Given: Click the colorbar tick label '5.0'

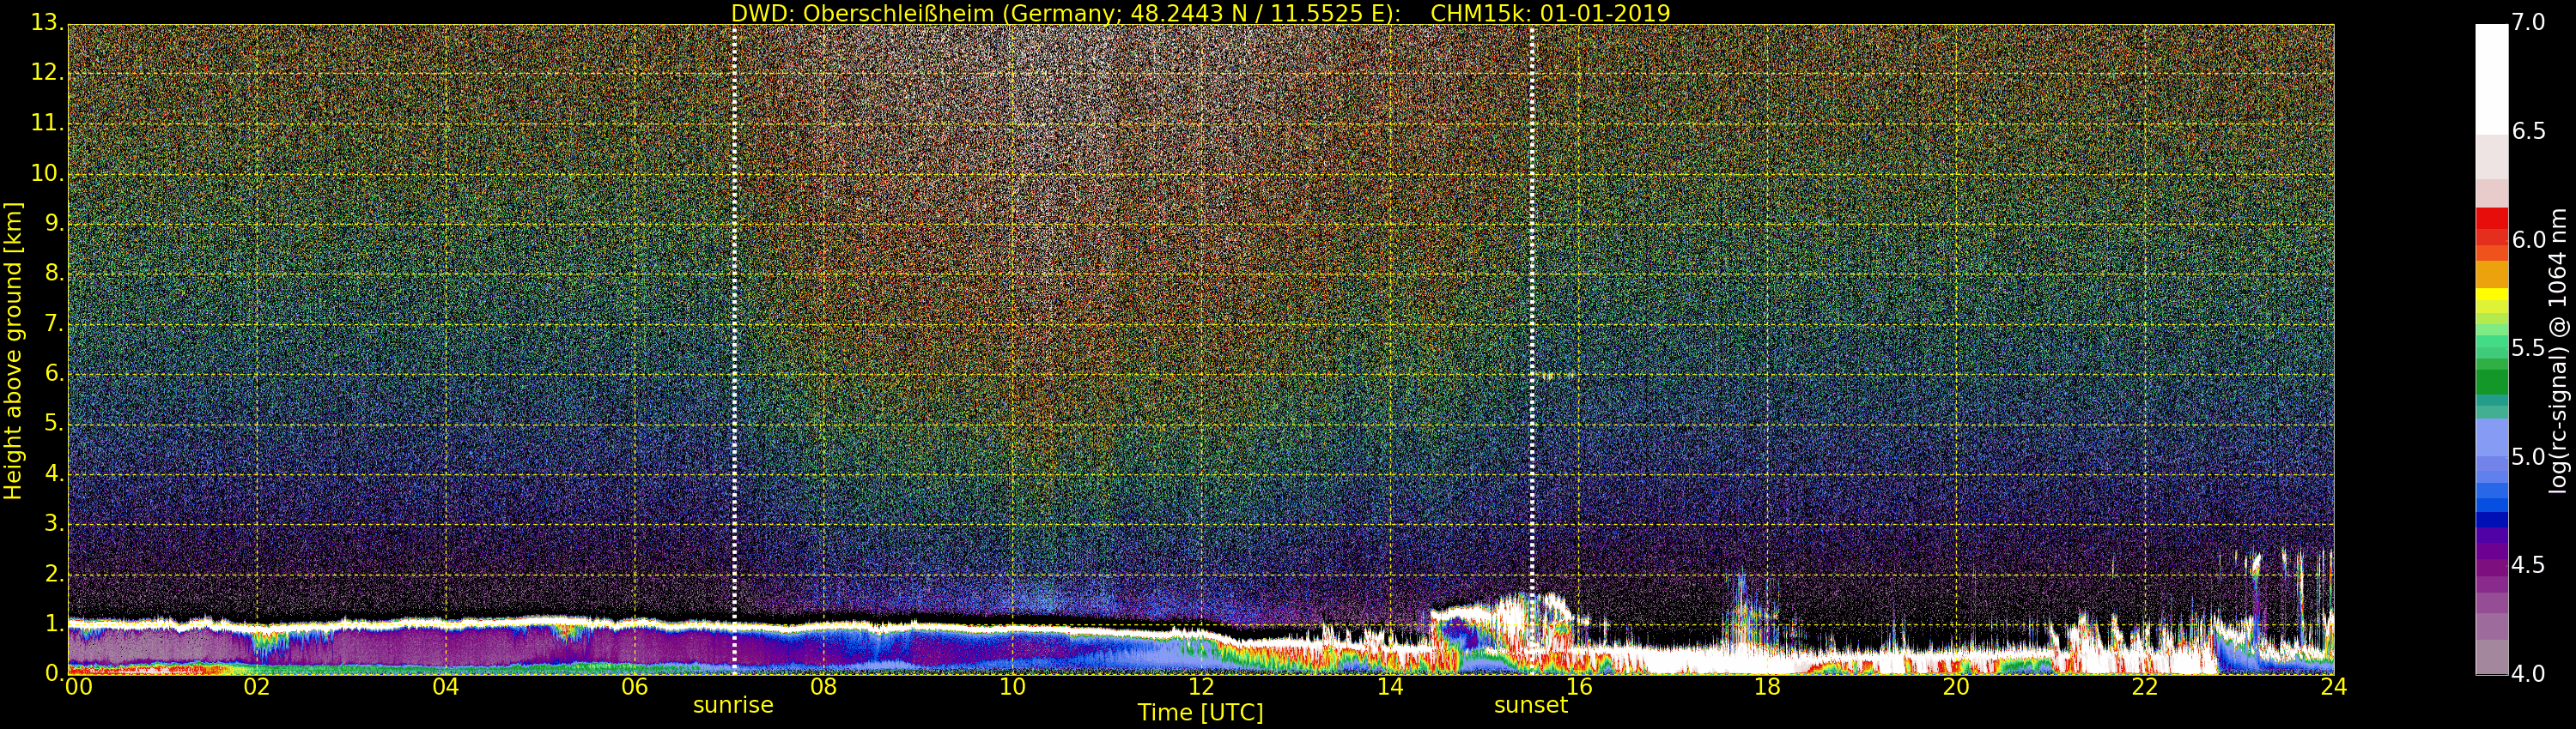Looking at the screenshot, I should [2528, 456].
